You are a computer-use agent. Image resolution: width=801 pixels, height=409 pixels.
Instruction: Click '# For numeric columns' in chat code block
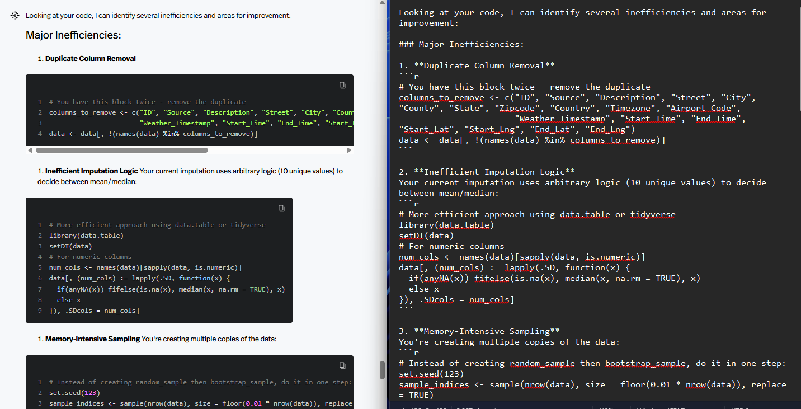coord(90,256)
